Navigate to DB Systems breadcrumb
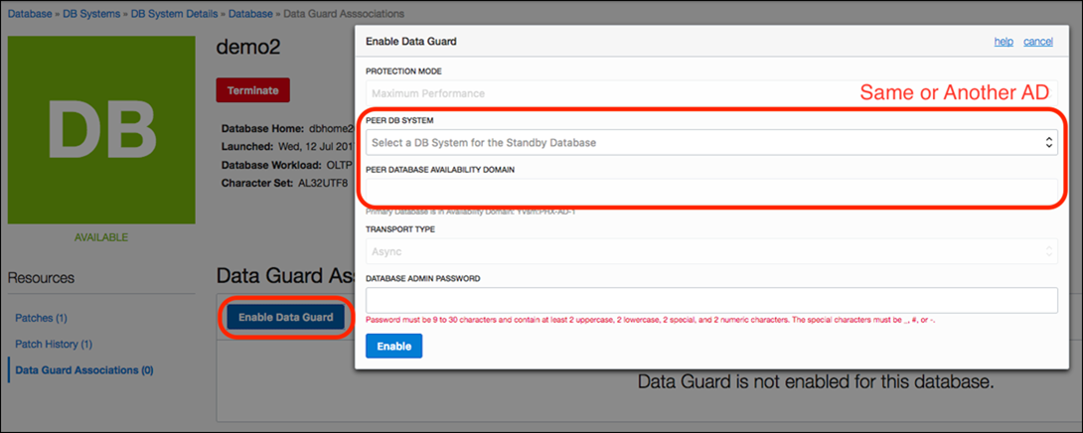Viewport: 1083px width, 433px height. pos(92,14)
